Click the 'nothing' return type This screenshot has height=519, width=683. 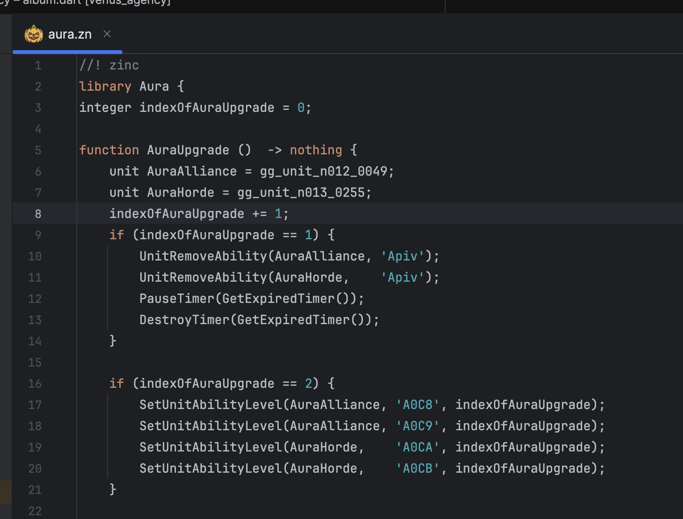[316, 150]
